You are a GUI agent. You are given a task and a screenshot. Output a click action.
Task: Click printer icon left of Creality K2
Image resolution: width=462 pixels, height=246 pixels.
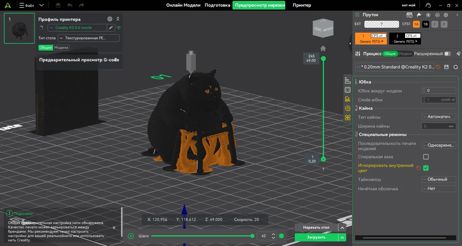tap(42, 28)
